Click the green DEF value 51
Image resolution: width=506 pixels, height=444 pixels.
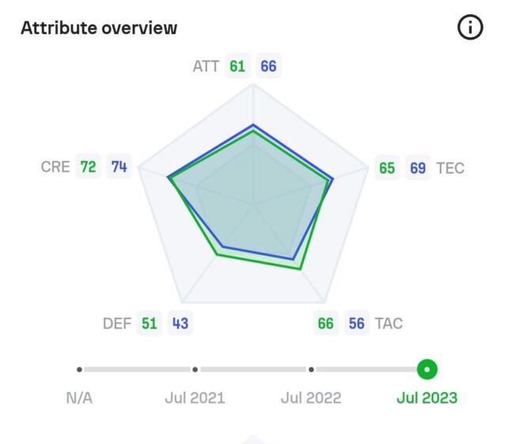point(149,323)
